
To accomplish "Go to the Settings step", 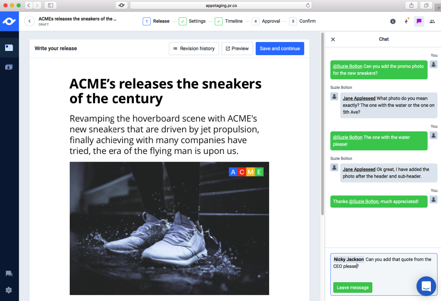I will (x=192, y=21).
